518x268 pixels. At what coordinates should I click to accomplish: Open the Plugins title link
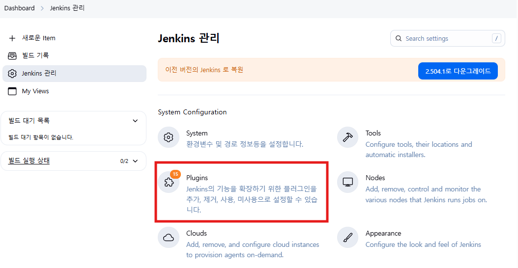tap(197, 178)
